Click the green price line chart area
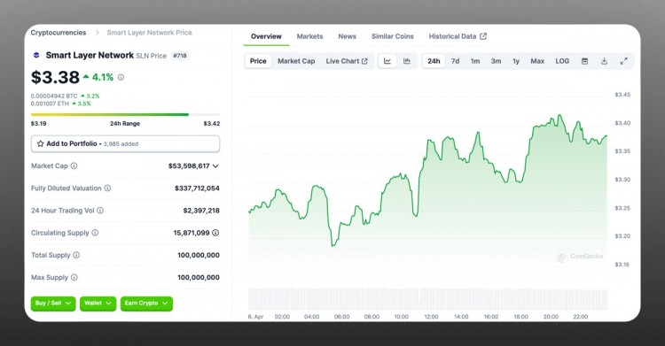Viewport: 665px width, 346px height. [x=427, y=190]
